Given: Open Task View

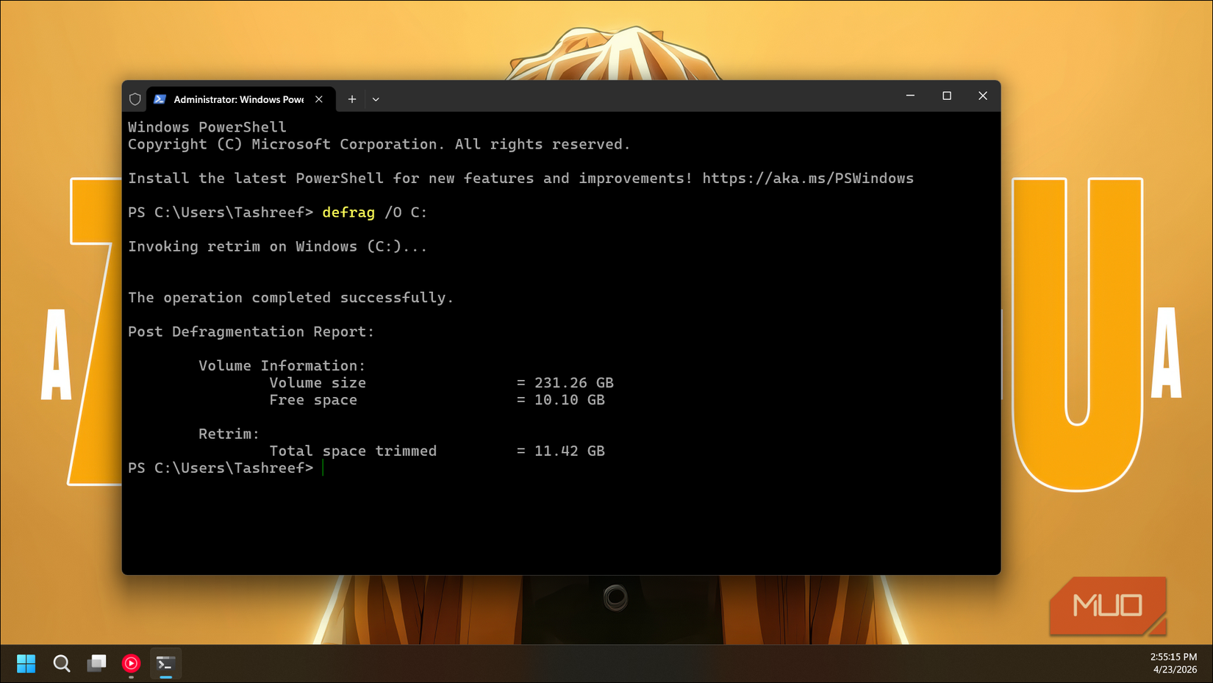Looking at the screenshot, I should pos(96,663).
